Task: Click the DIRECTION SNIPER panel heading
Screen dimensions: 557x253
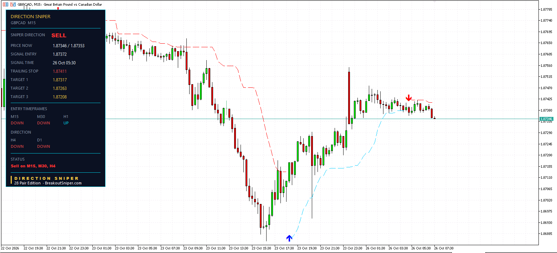Action: pyautogui.click(x=31, y=16)
